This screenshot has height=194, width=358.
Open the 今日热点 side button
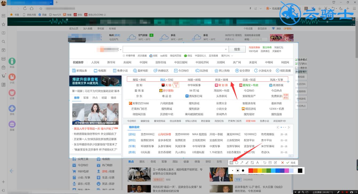[x=301, y=106]
